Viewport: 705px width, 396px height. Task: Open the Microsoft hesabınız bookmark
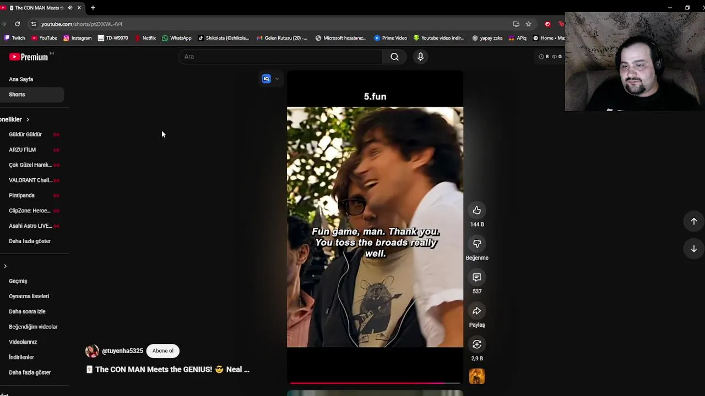341,38
